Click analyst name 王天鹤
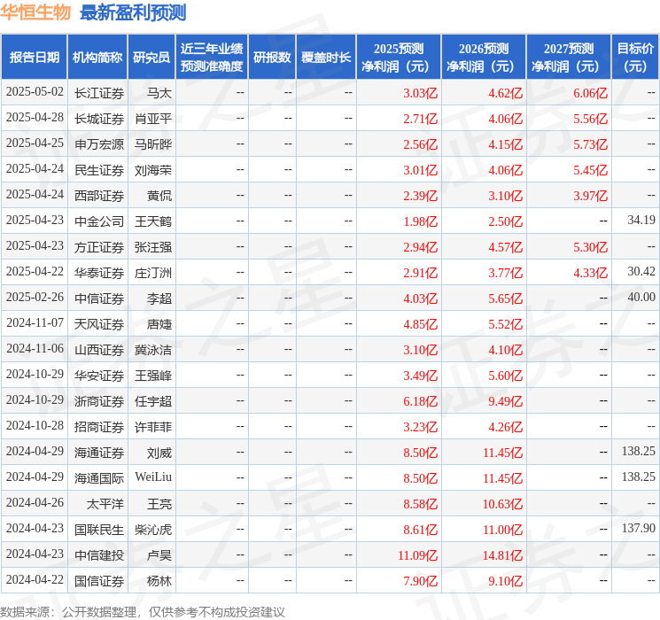This screenshot has width=660, height=620. [153, 221]
